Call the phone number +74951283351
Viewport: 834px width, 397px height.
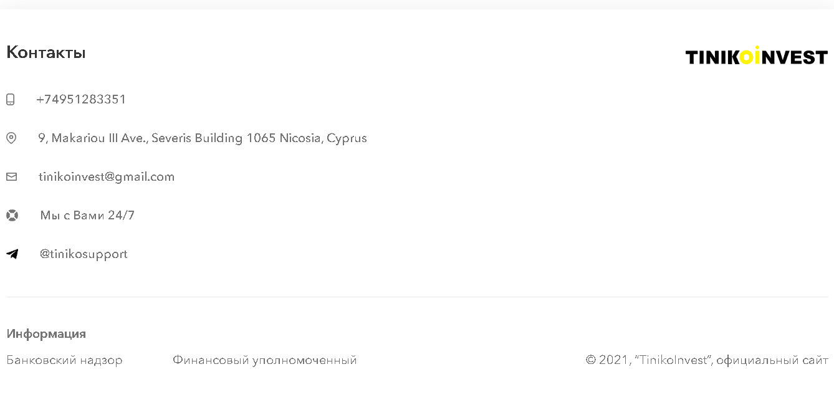81,100
